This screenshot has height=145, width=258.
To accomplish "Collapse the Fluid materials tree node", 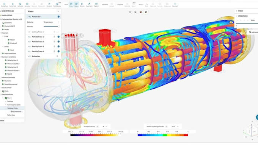I will pyautogui.click(x=3, y=36).
